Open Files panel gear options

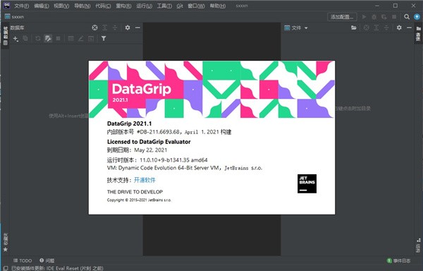[x=399, y=28]
